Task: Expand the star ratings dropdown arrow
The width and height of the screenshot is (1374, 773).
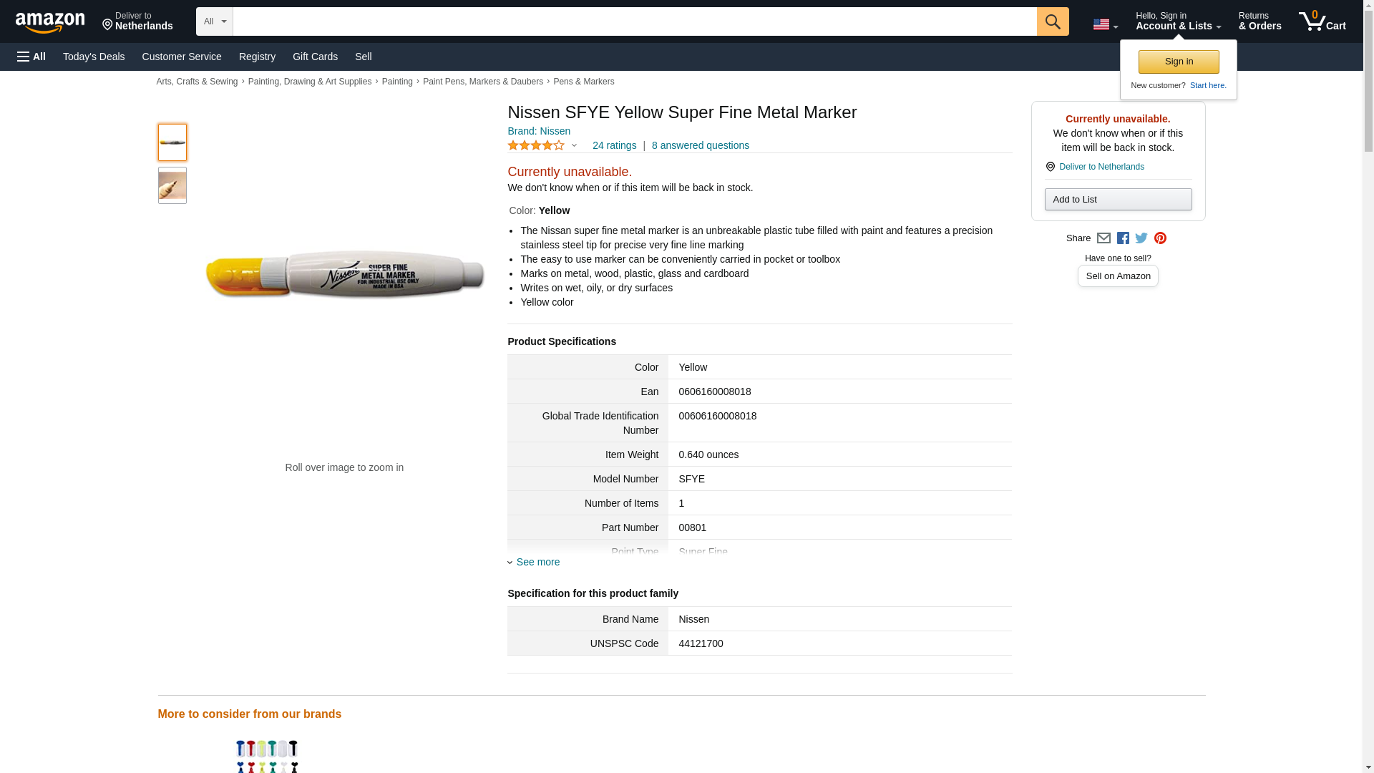Action: (574, 145)
